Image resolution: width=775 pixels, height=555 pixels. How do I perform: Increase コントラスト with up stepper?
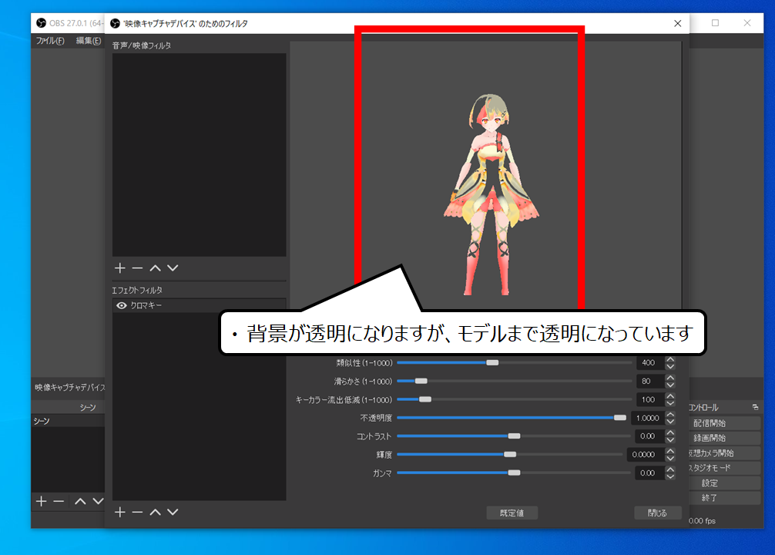670,432
